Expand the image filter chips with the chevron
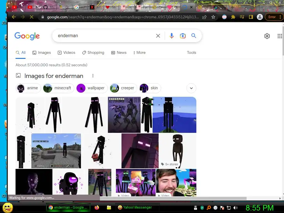The height and width of the screenshot is (213, 284). tap(191, 88)
